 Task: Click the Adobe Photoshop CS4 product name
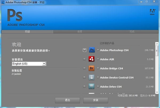click(114, 50)
